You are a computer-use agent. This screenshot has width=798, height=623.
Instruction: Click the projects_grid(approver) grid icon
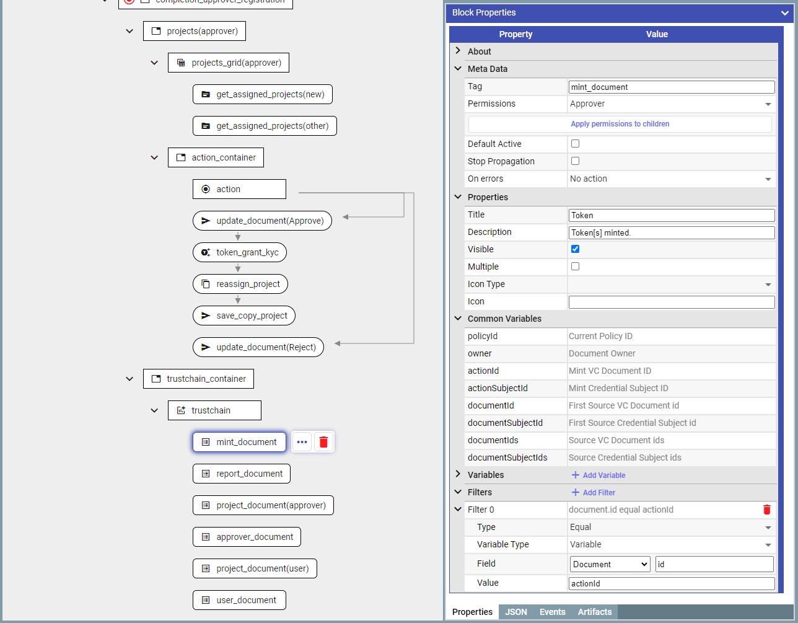point(181,63)
